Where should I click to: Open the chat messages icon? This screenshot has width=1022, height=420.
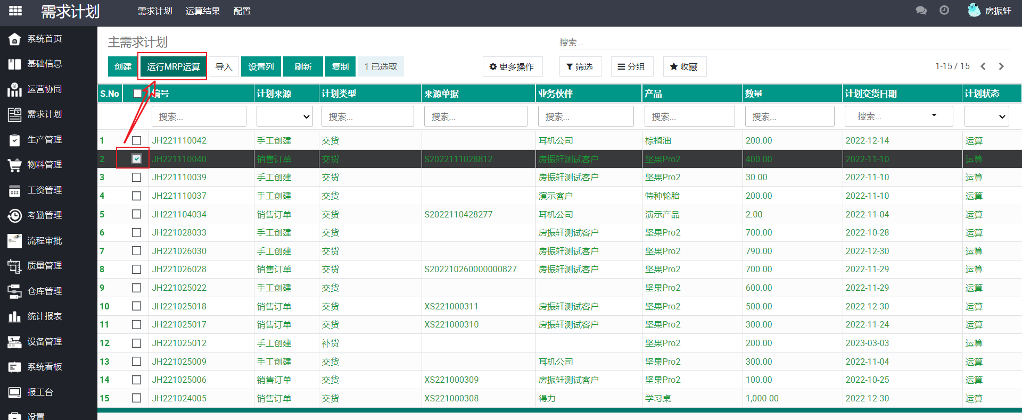pos(921,11)
